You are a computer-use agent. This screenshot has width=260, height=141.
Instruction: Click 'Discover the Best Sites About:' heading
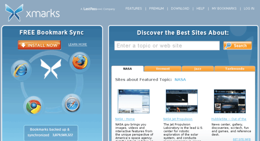(183, 33)
